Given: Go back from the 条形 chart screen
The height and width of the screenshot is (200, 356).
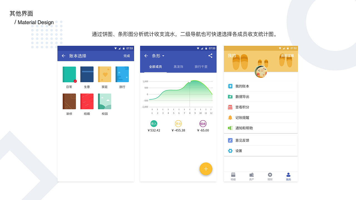Looking at the screenshot, I should tap(146, 56).
